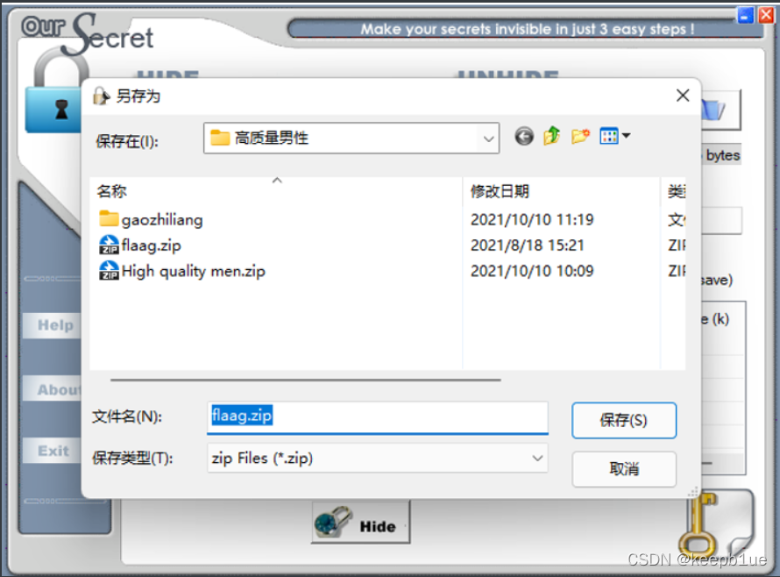Go up one folder level

(551, 136)
